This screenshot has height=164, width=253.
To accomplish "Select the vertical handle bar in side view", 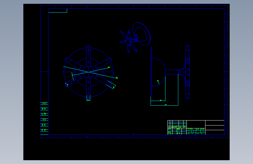I will click(x=187, y=72).
